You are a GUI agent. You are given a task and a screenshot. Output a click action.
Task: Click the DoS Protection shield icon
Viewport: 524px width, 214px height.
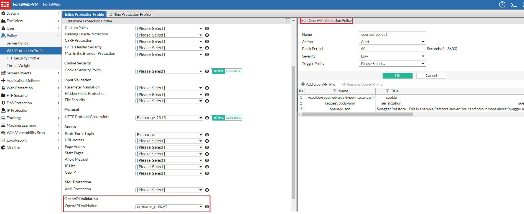[x=3, y=103]
